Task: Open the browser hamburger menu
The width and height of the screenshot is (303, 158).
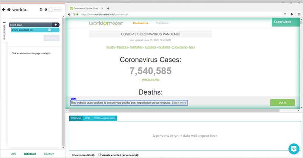Action: [x=299, y=14]
